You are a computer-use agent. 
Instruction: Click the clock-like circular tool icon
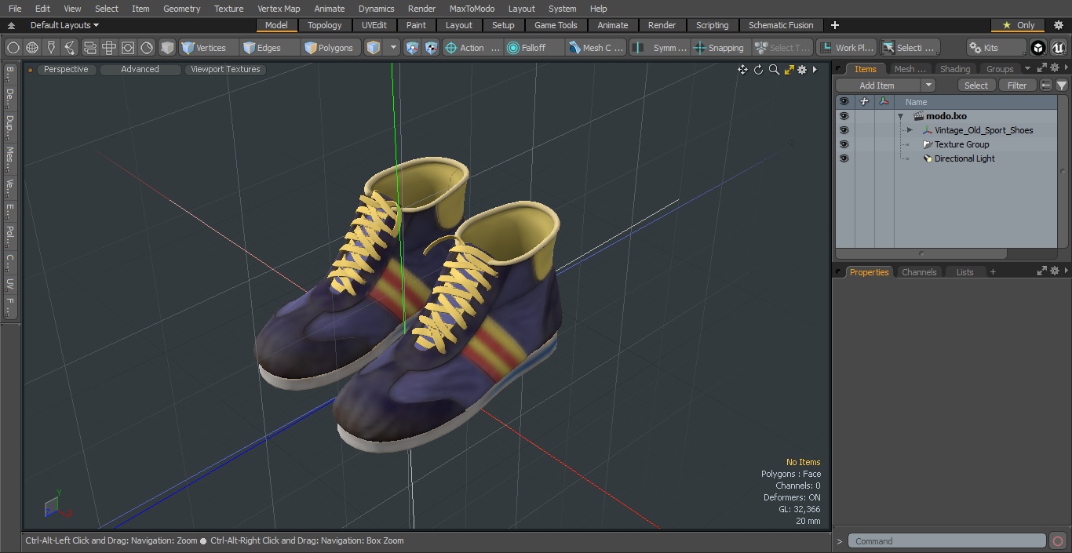pyautogui.click(x=147, y=48)
